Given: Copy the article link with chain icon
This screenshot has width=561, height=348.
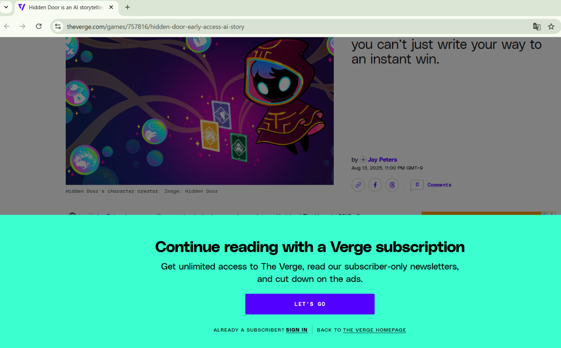Looking at the screenshot, I should [x=358, y=185].
